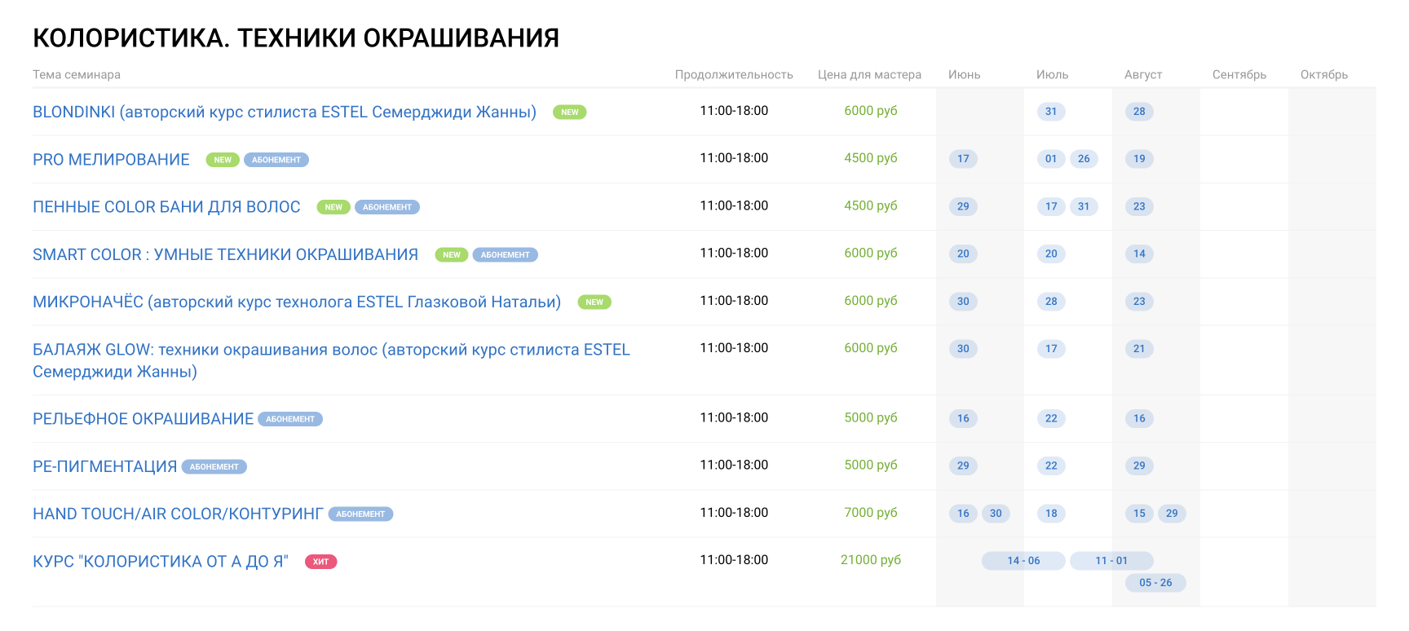
Task: Open SMART COLOR: УМНЫЕ ТЕХНИКИ ОКРАШИВАНИЯ link
Action: [x=225, y=254]
